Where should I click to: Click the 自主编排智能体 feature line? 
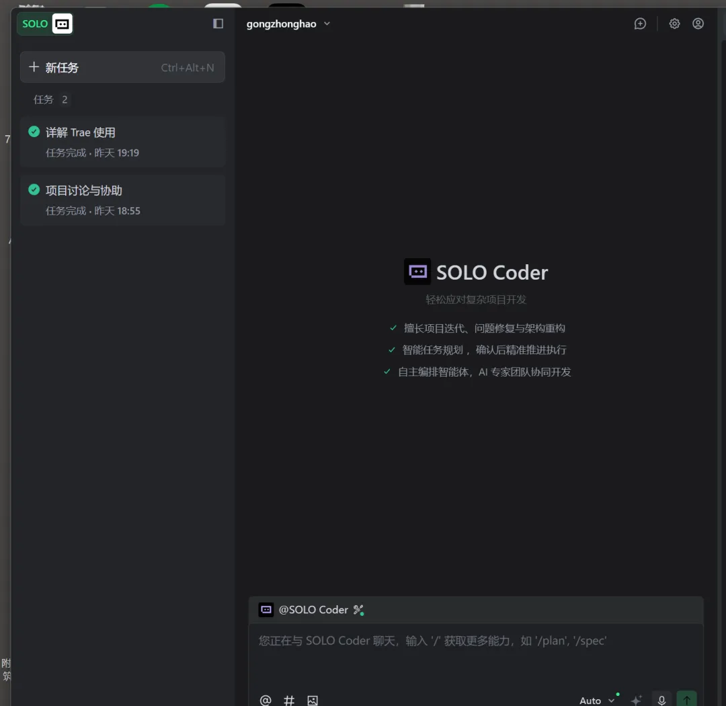click(477, 372)
